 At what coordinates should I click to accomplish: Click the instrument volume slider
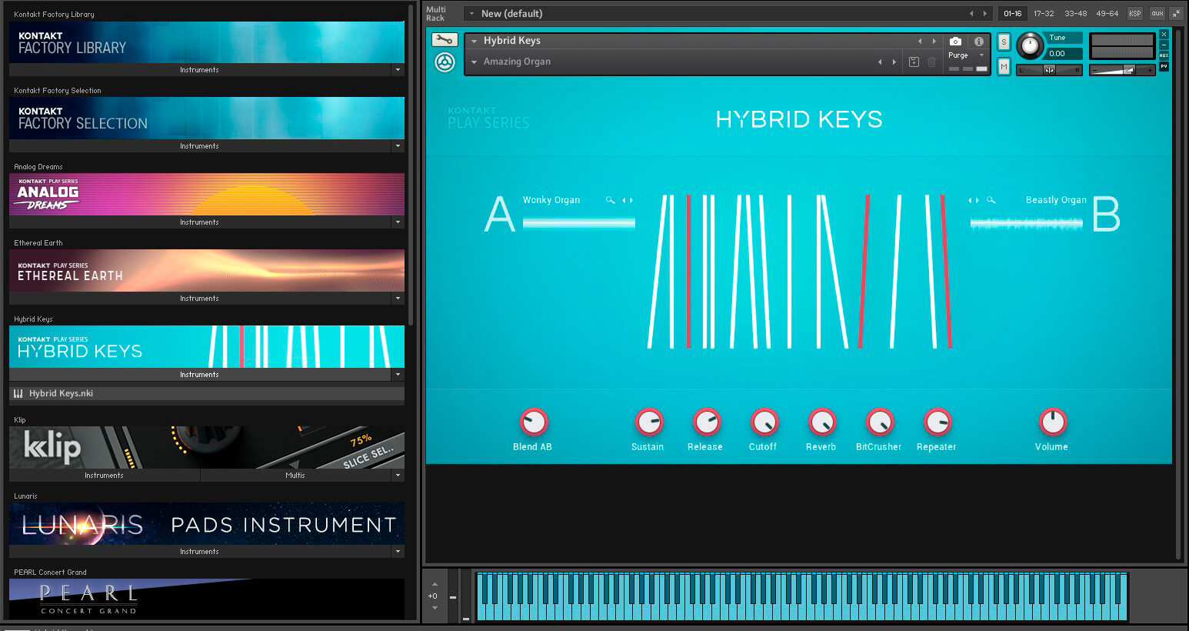tap(1122, 70)
